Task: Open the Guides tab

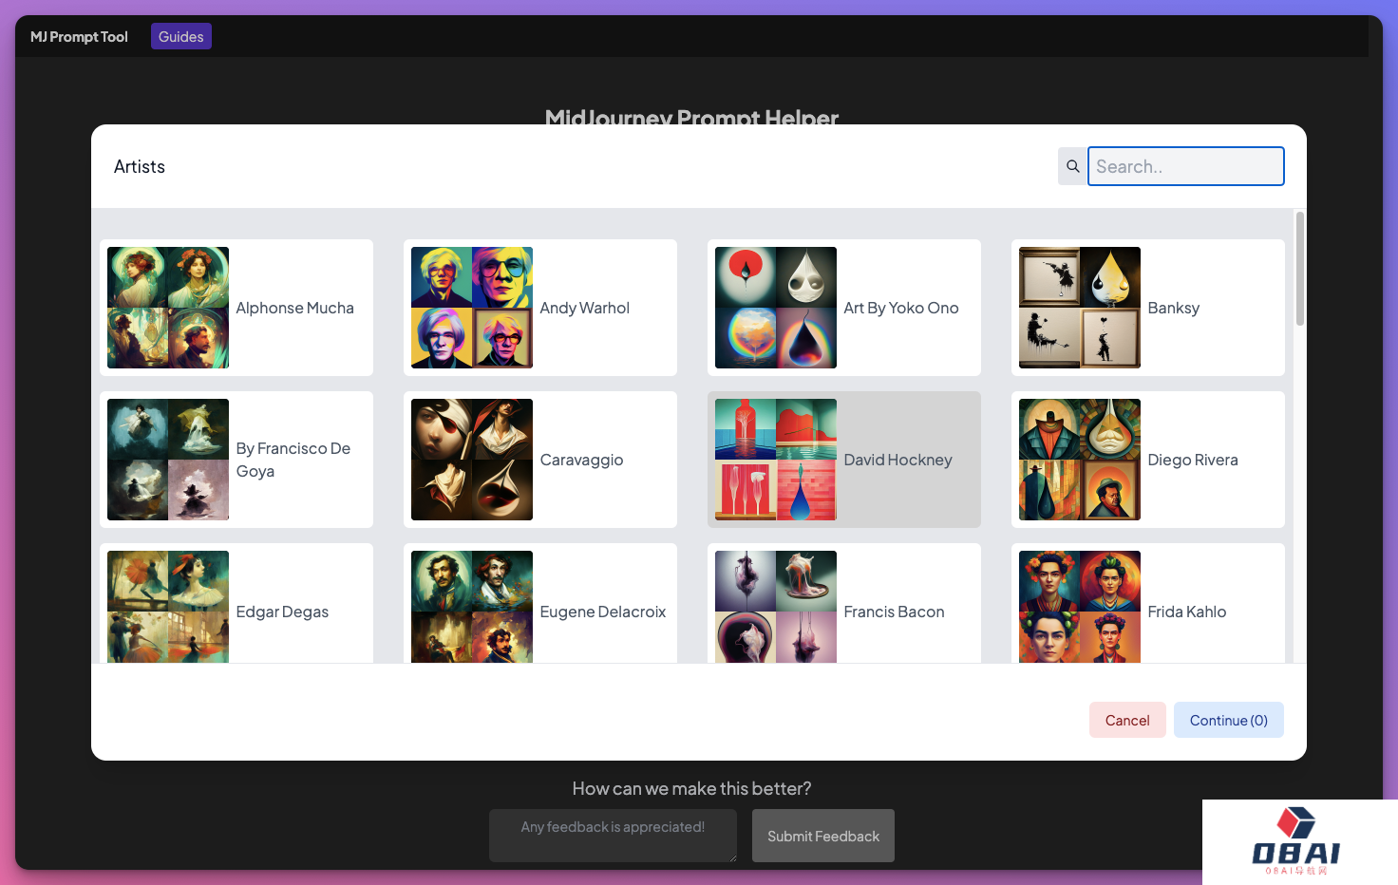Action: tap(180, 36)
